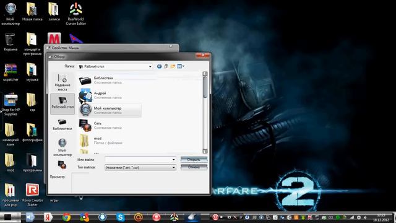Open Yandex from the taskbar
The height and width of the screenshot is (223, 396).
coord(48,217)
